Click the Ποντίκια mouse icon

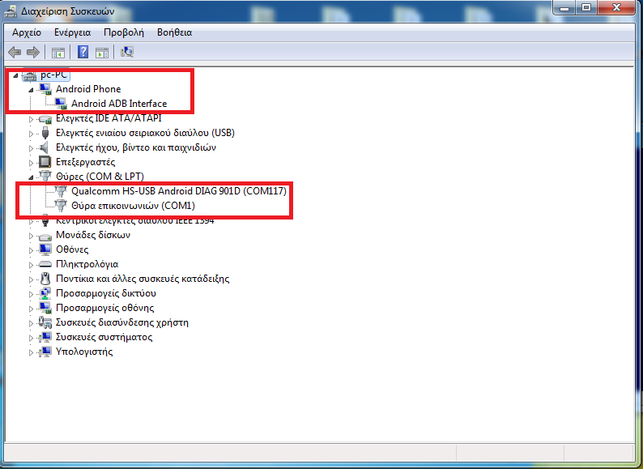pos(45,279)
